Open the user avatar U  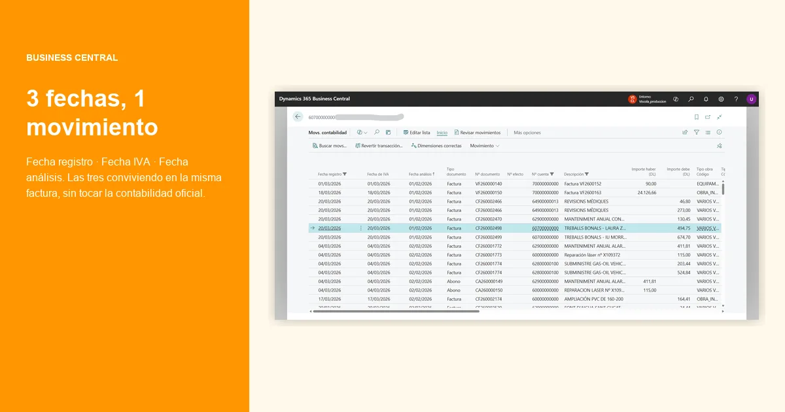pos(751,99)
